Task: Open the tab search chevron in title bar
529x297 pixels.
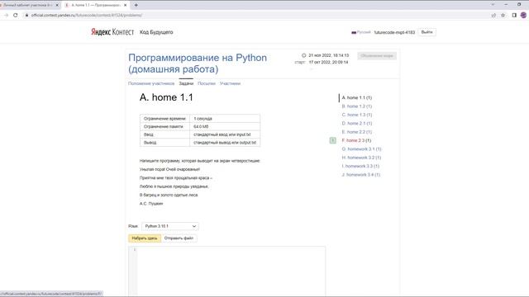Action: point(493,5)
